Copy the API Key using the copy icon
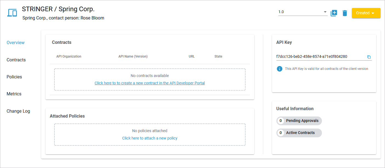The width and height of the screenshot is (385, 168). pyautogui.click(x=369, y=57)
